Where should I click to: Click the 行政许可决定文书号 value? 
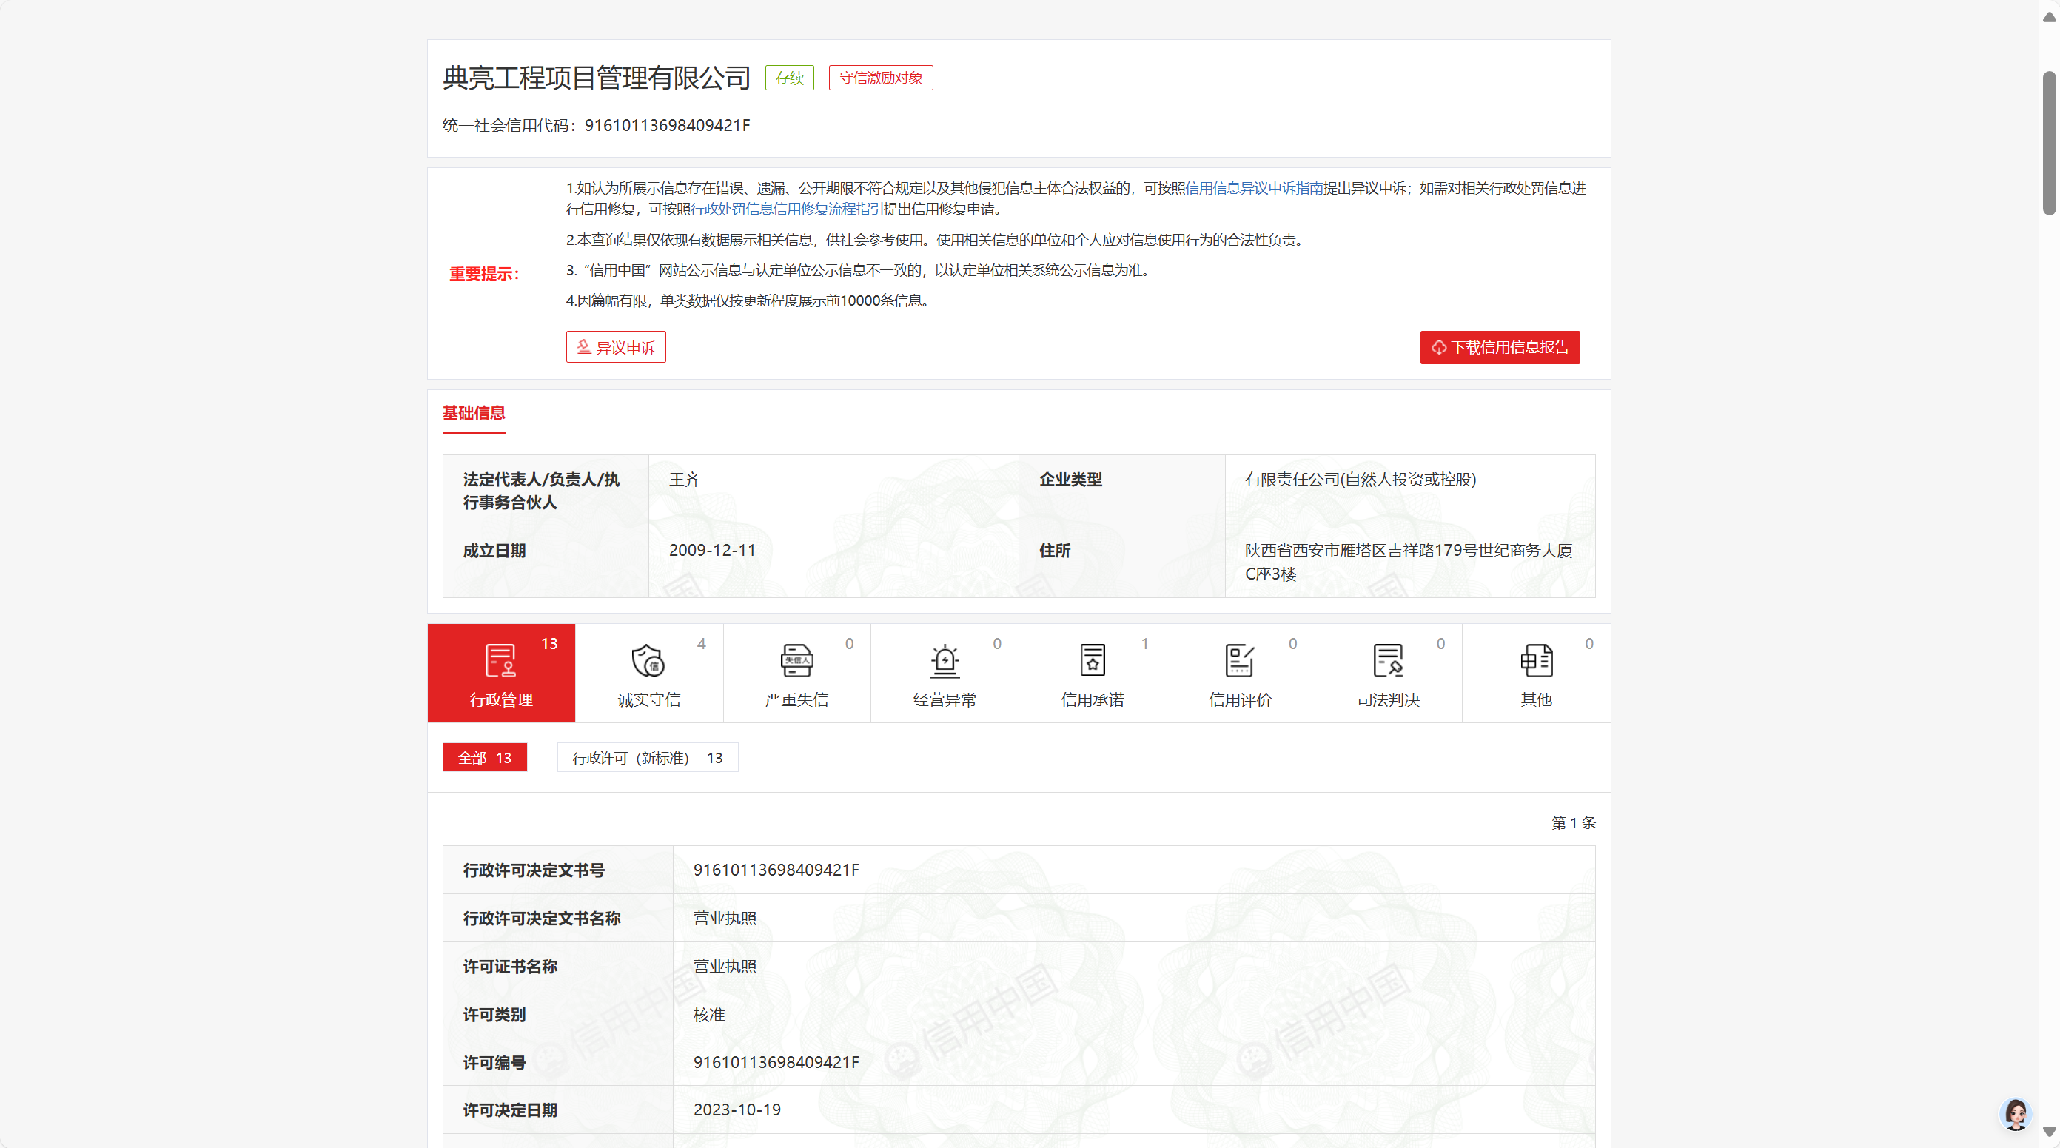pyautogui.click(x=776, y=870)
